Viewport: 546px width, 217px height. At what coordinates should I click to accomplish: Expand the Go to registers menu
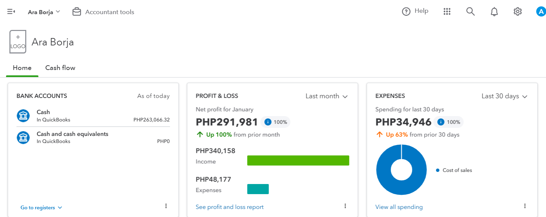click(41, 208)
